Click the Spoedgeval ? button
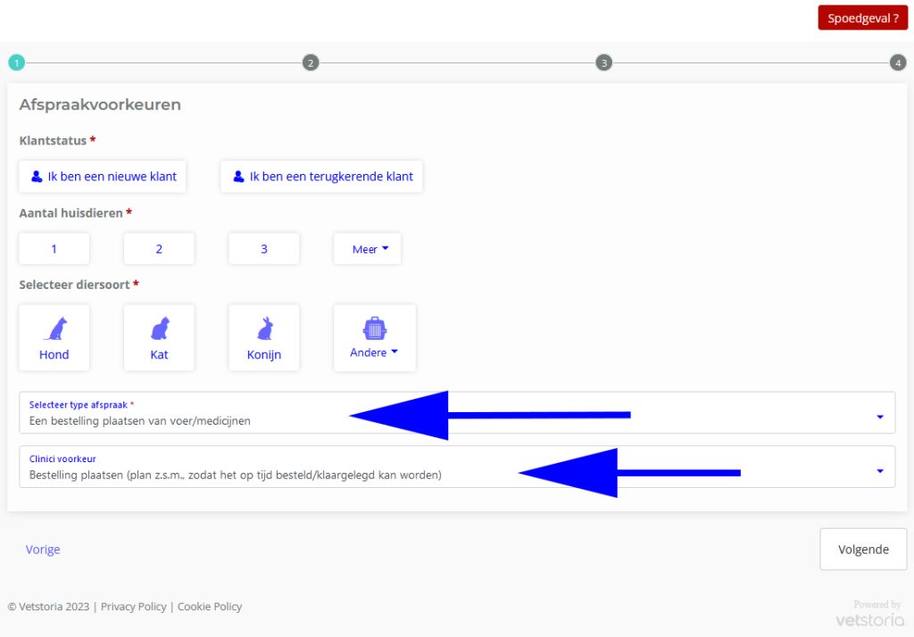This screenshot has height=637, width=914. [862, 18]
